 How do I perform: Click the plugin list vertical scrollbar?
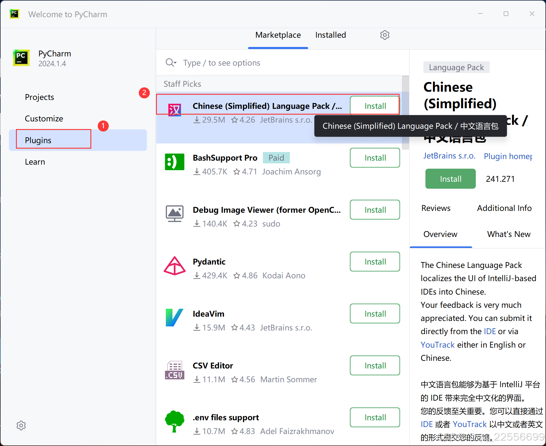[405, 112]
